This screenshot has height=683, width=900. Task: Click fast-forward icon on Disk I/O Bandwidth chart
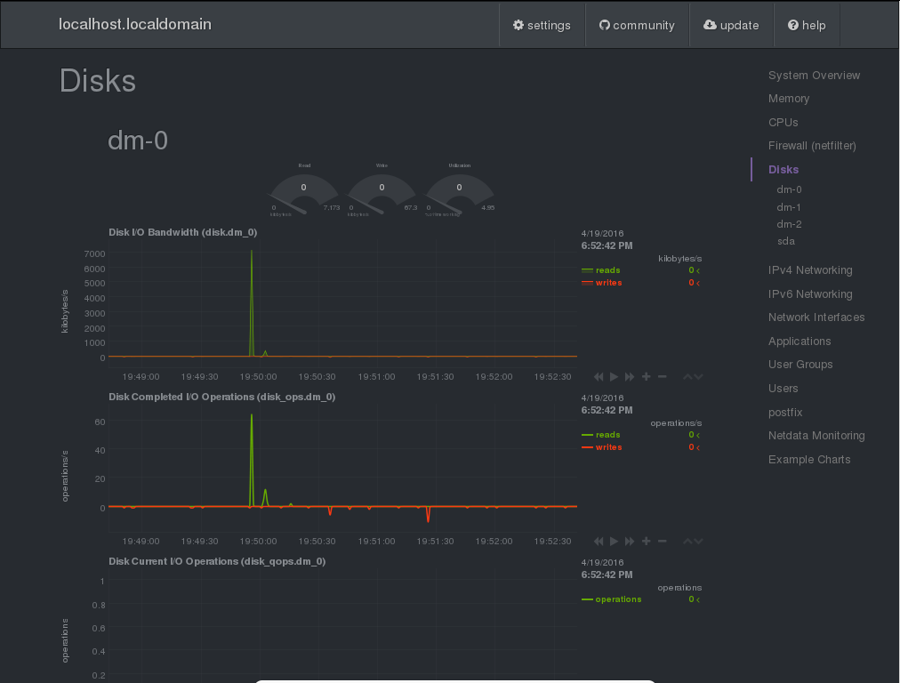pos(630,377)
